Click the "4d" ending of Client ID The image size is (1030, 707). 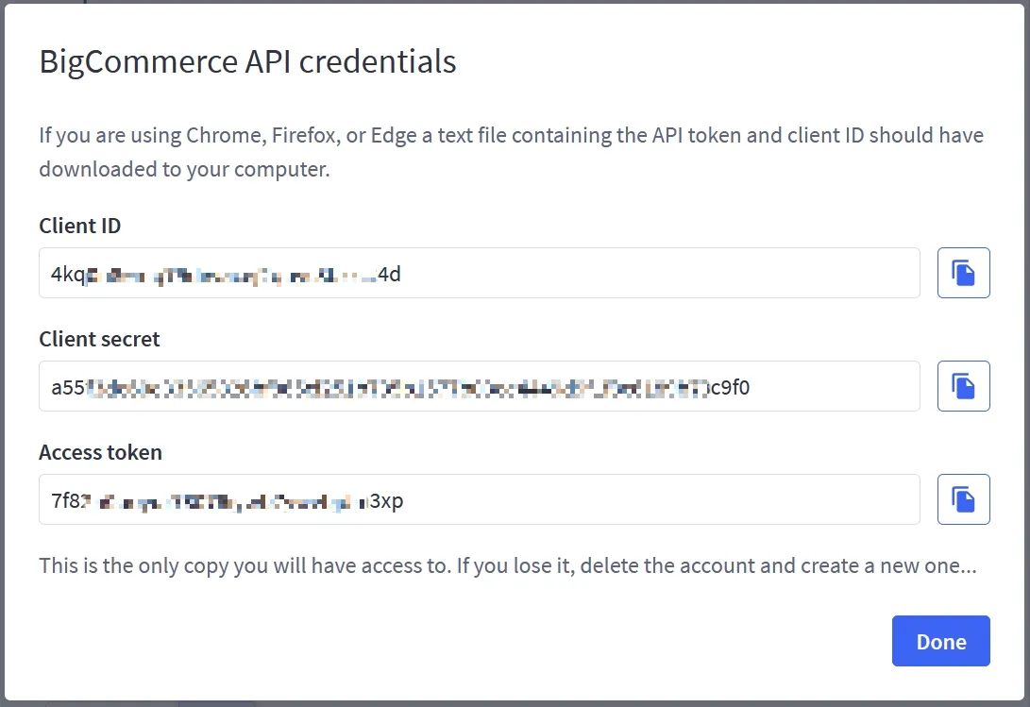click(390, 274)
